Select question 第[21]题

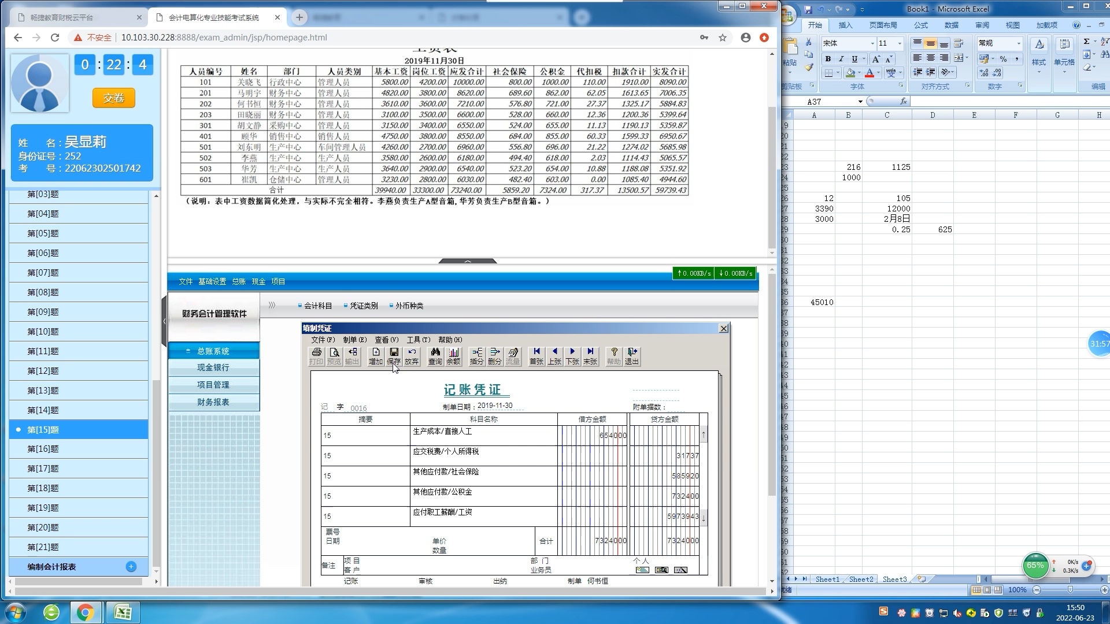(x=79, y=547)
